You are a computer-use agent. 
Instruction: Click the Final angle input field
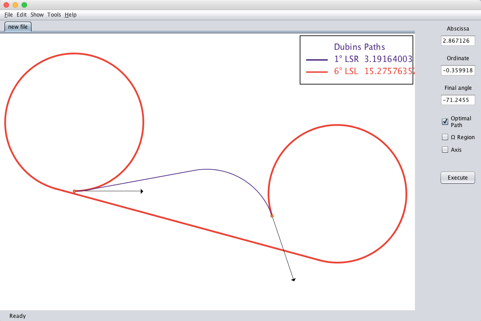click(458, 100)
